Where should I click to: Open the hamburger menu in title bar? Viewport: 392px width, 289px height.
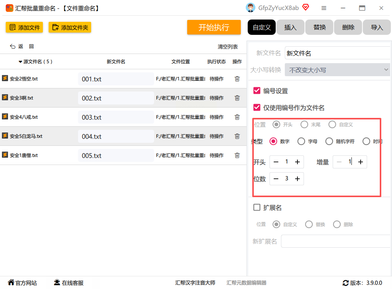coord(324,8)
